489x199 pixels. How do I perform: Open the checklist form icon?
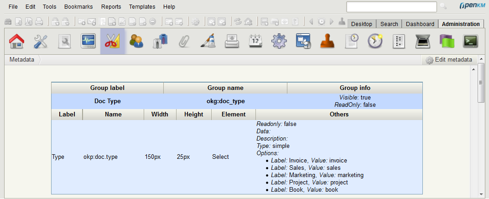pyautogui.click(x=399, y=42)
